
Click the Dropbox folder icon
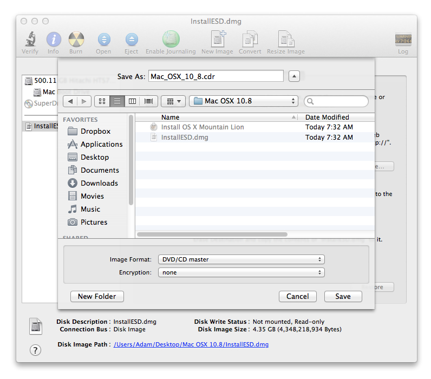pos(73,132)
